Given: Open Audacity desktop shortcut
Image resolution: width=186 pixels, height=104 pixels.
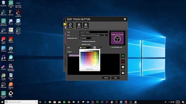Looking at the screenshot, I should [3, 67].
